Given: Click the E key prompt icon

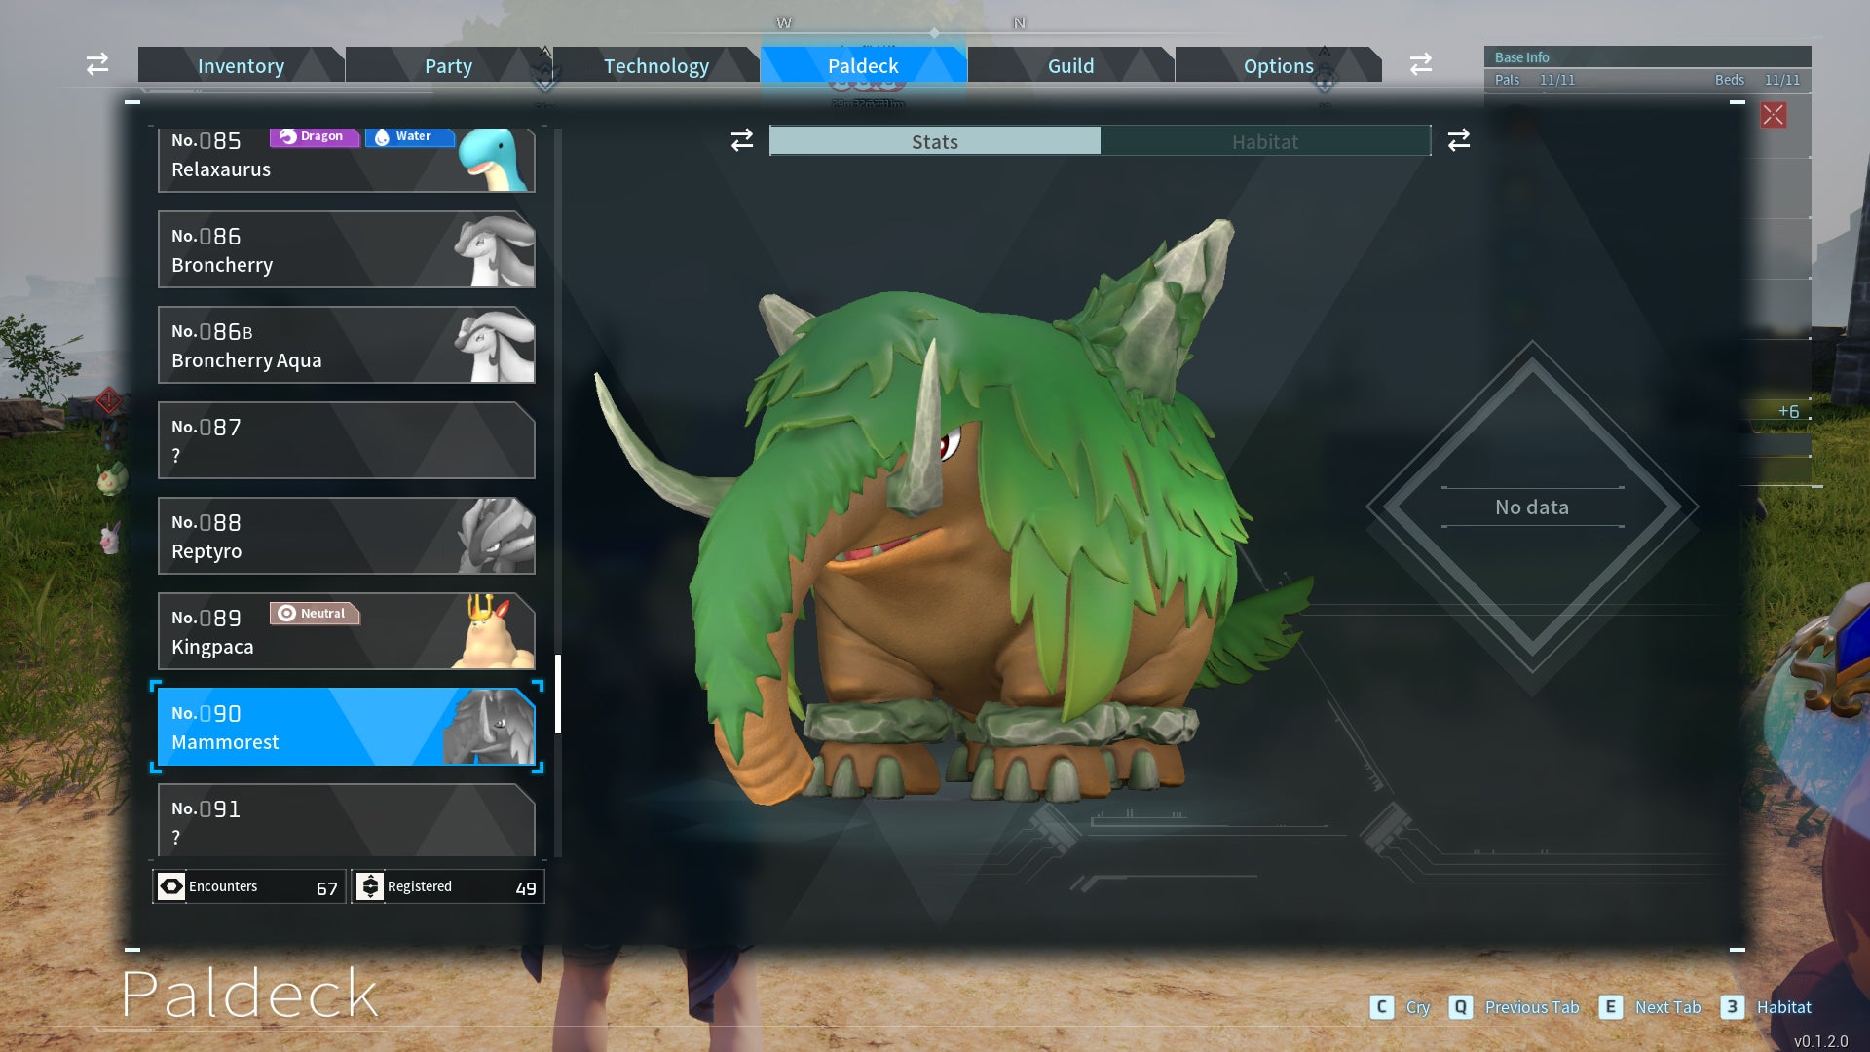Looking at the screenshot, I should 1611,1007.
